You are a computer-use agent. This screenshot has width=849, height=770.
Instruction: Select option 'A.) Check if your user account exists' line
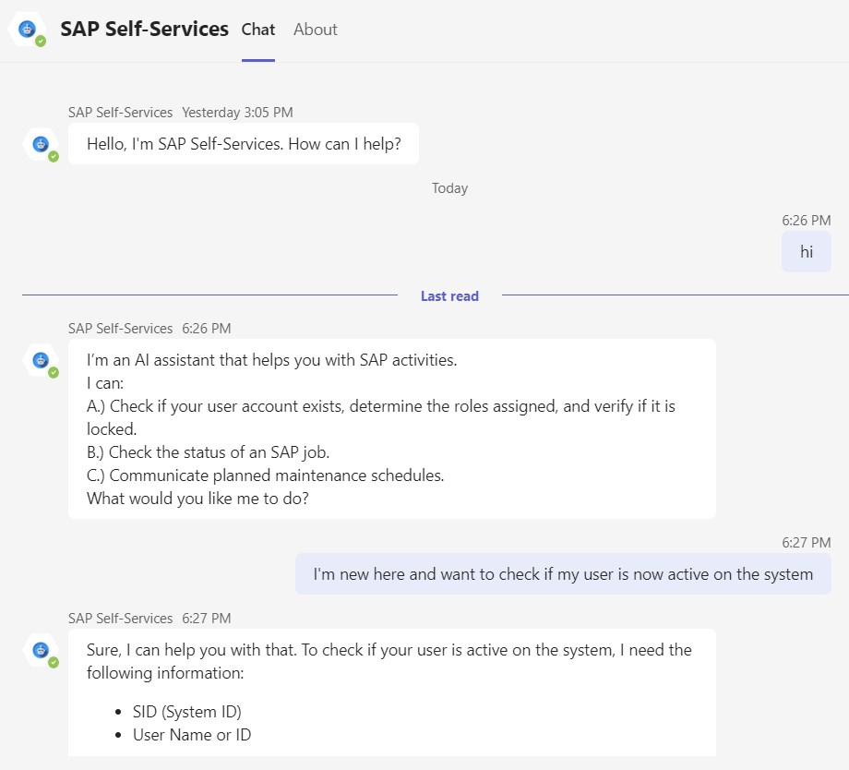click(x=380, y=417)
